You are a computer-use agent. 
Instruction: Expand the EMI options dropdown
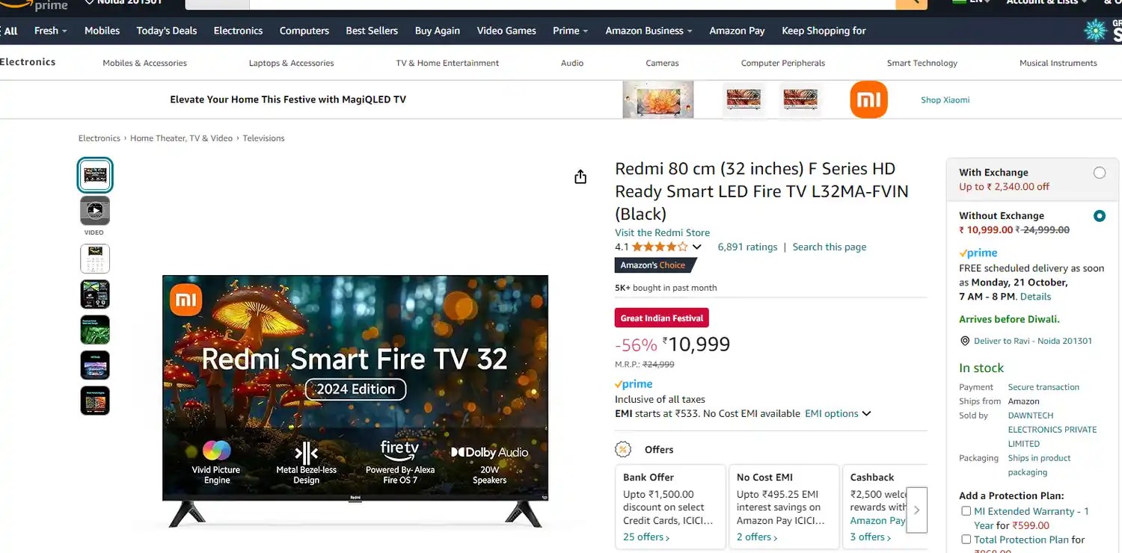tap(838, 413)
